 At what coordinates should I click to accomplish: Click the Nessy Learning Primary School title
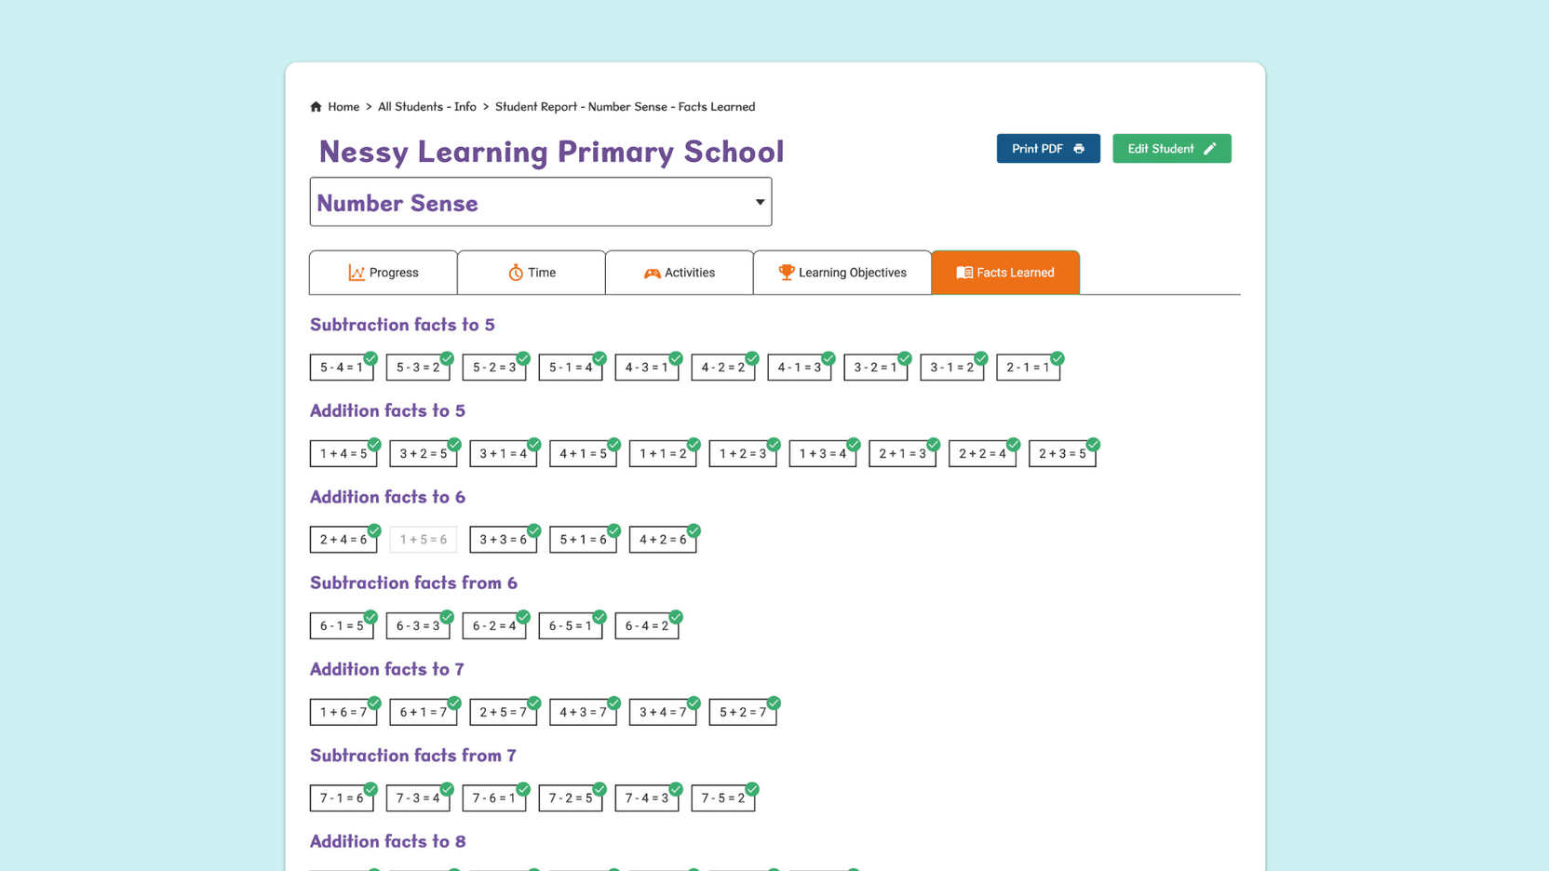[x=552, y=152]
